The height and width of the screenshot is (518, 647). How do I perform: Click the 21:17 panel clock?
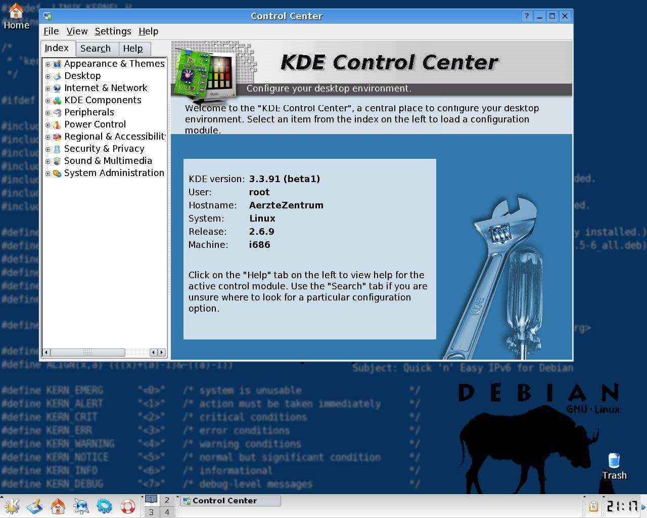point(622,506)
